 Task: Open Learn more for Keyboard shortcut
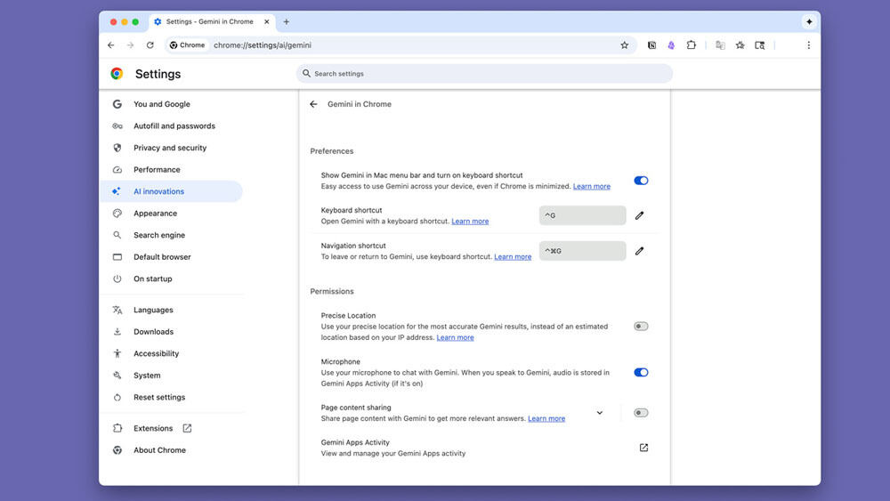470,222
